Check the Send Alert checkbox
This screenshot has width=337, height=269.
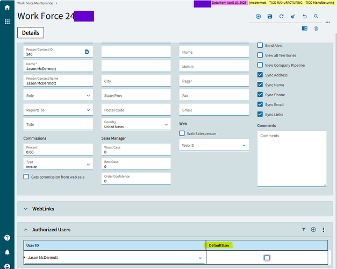pos(260,45)
